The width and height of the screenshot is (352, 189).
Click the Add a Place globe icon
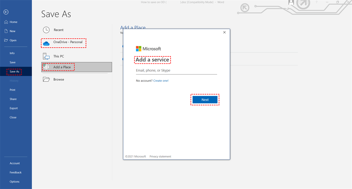tap(46, 67)
